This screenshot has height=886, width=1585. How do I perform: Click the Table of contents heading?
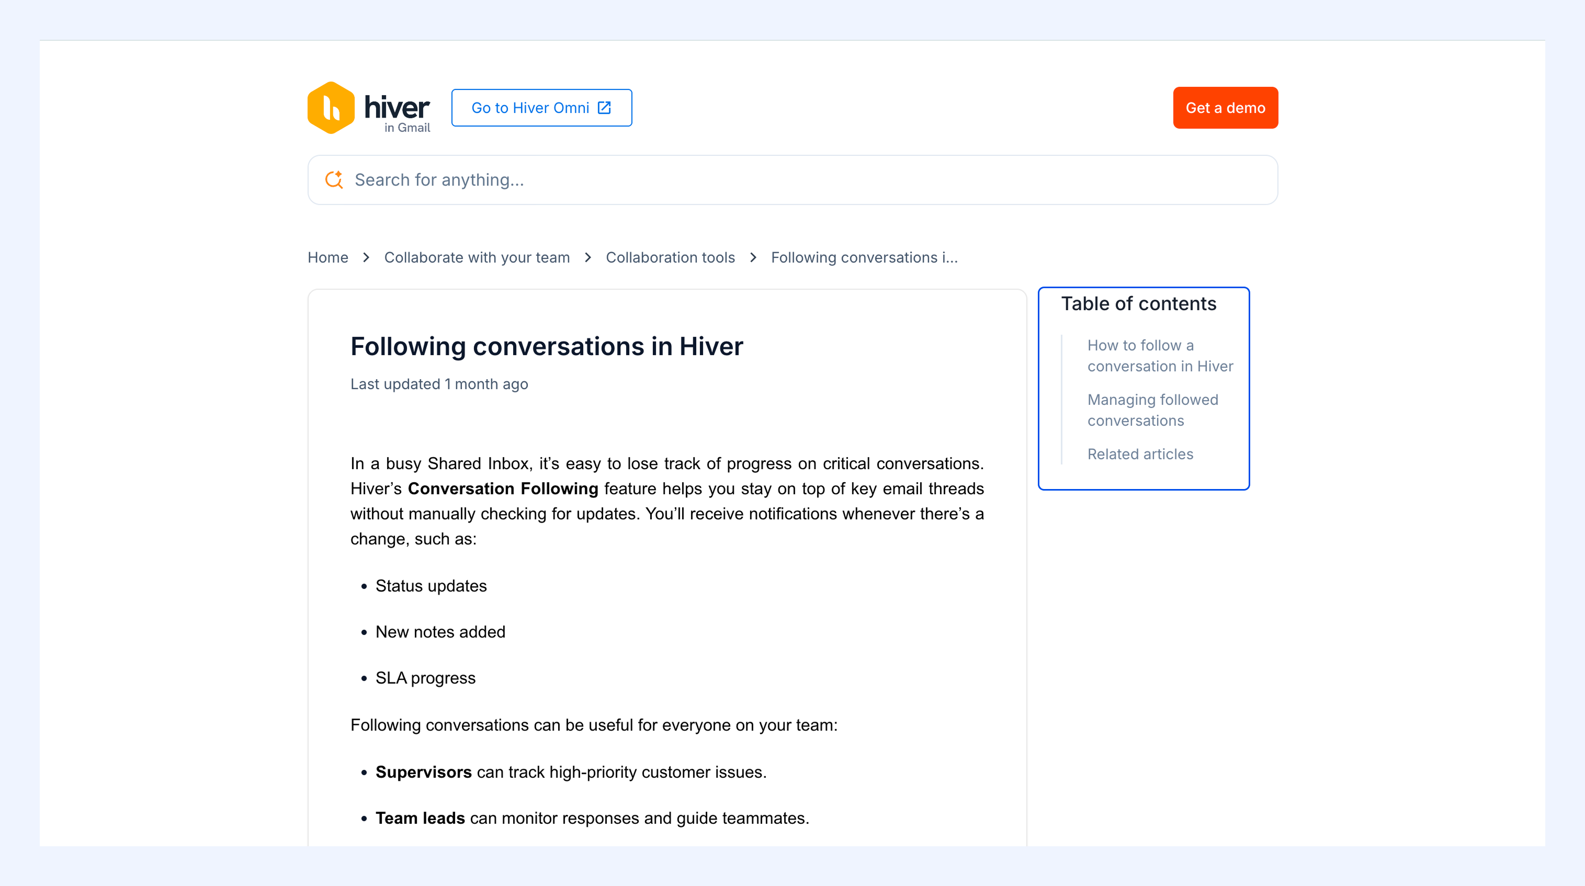[1138, 303]
